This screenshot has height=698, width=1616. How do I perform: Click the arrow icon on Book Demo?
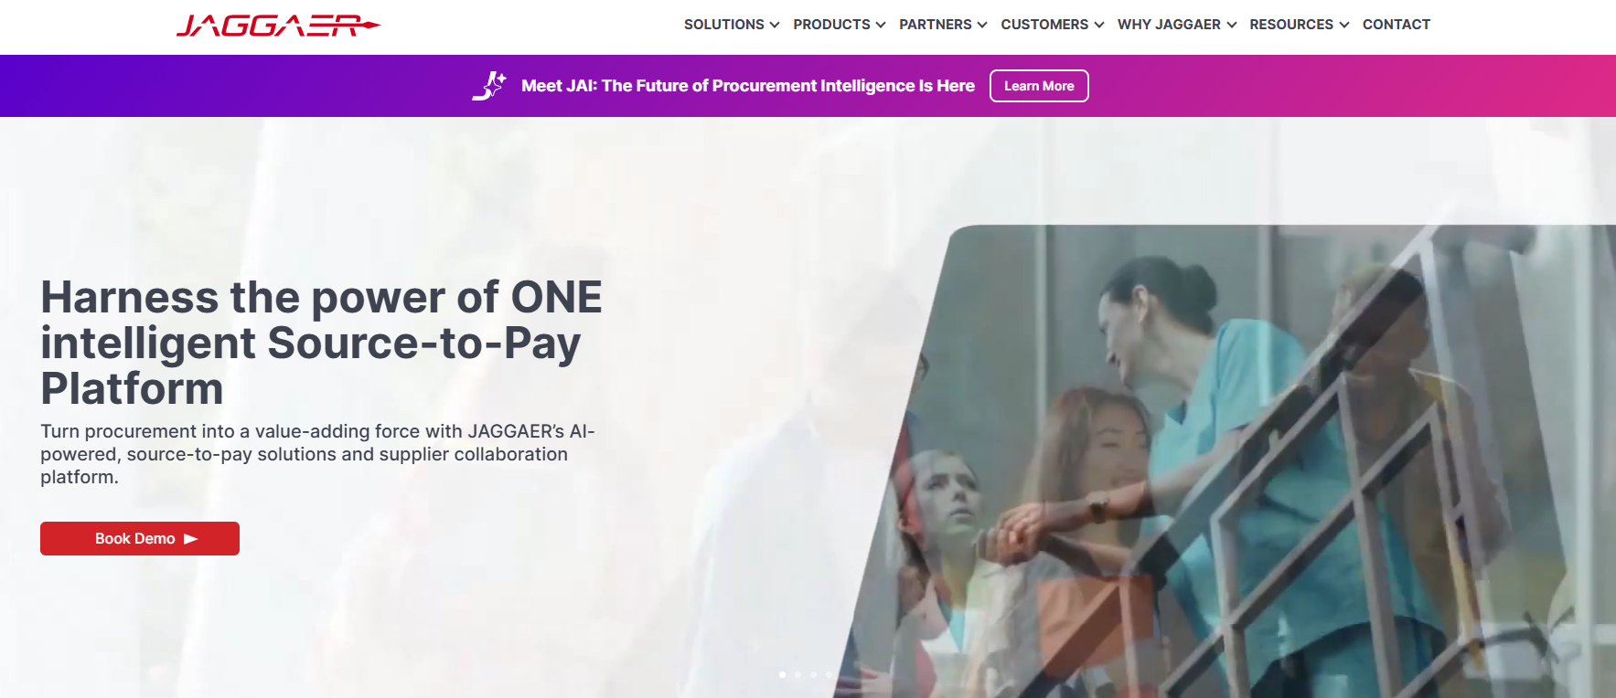pos(191,539)
